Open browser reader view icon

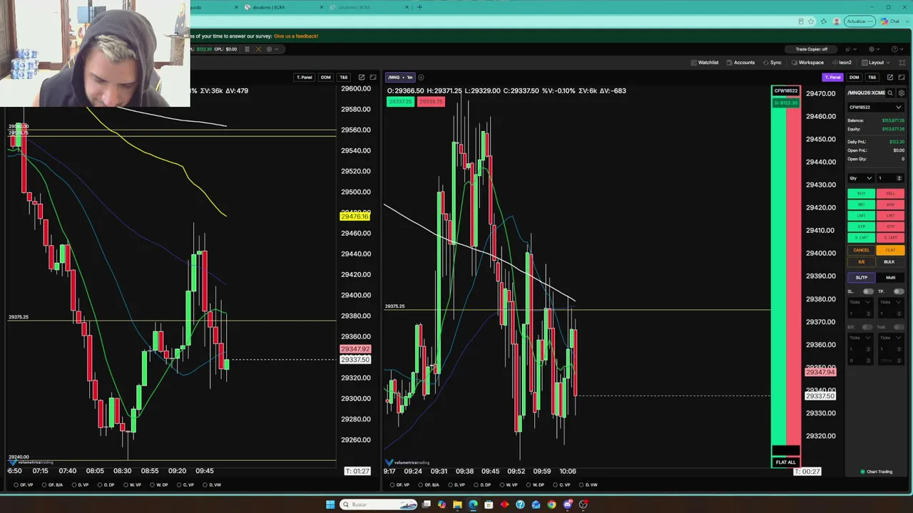(x=801, y=21)
